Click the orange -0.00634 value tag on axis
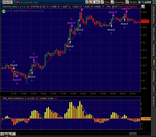The width and height of the screenshot is (156, 137). pos(146,119)
